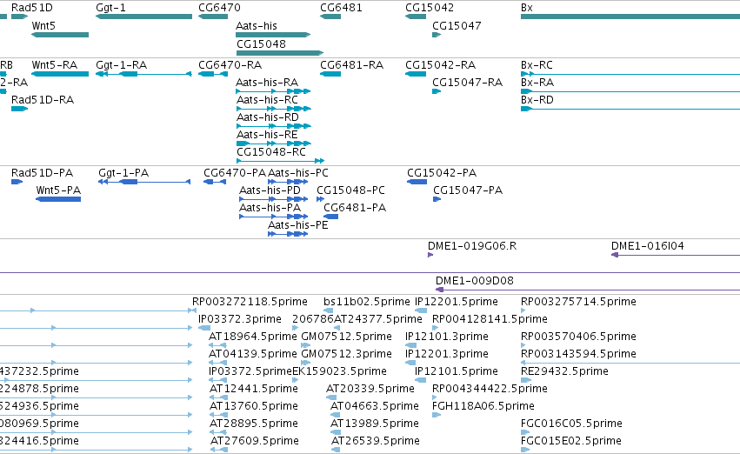Select the CG15042-PA protein label
The image size is (740, 454).
tap(442, 173)
